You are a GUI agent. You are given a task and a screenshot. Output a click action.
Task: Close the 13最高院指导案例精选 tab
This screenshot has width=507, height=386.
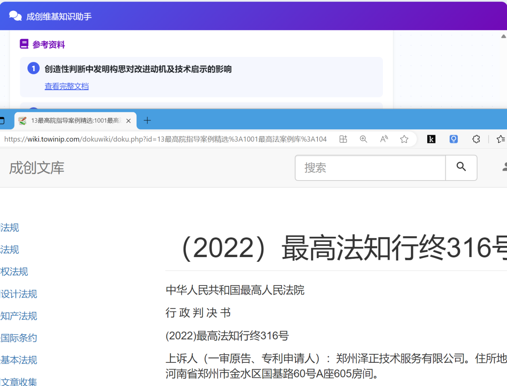[128, 121]
